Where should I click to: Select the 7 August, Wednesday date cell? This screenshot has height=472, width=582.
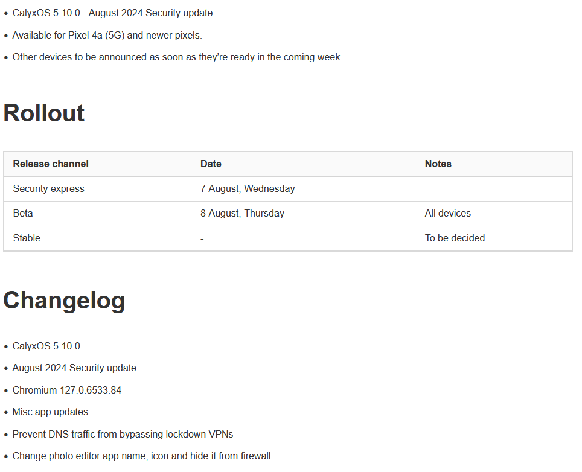point(248,188)
